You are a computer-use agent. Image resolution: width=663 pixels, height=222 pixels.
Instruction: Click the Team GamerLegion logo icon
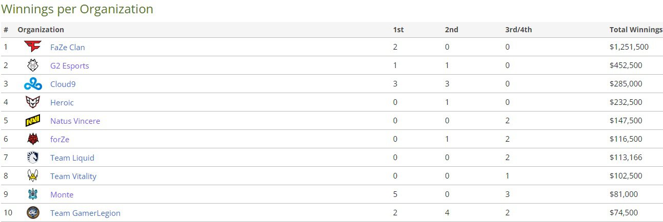tap(33, 213)
